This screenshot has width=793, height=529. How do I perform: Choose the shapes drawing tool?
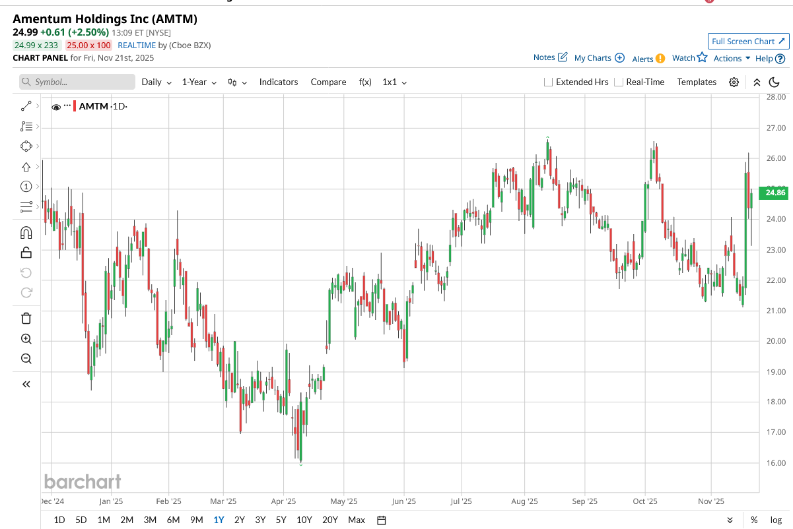coord(26,146)
